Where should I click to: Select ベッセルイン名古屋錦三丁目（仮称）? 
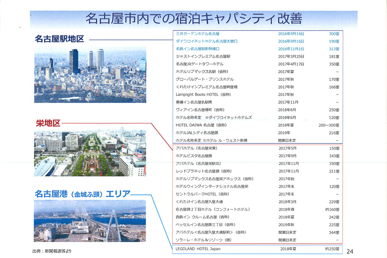point(206,225)
